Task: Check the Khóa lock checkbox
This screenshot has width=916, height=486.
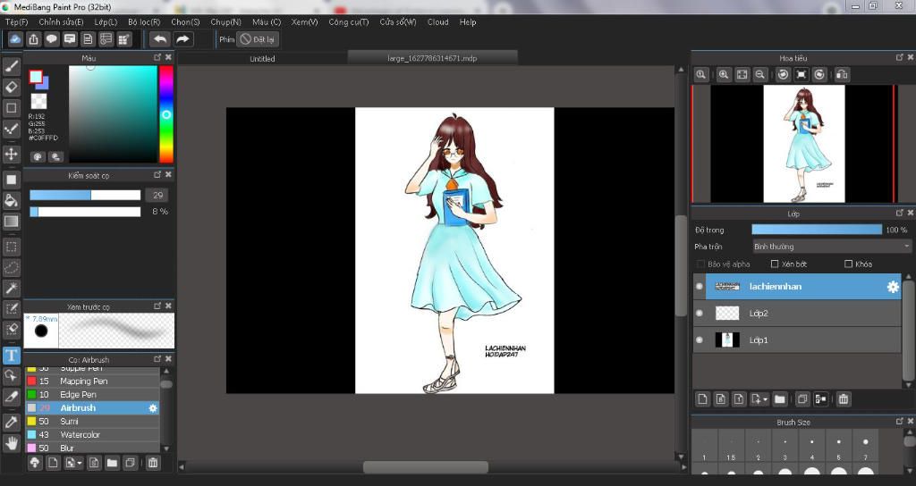Action: pos(848,264)
